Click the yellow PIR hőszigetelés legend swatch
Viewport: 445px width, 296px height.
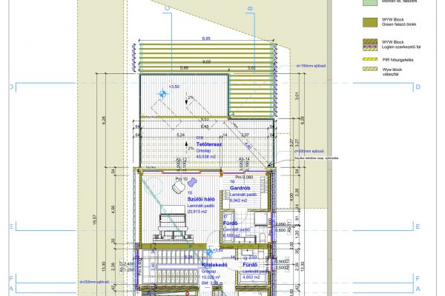pyautogui.click(x=370, y=59)
